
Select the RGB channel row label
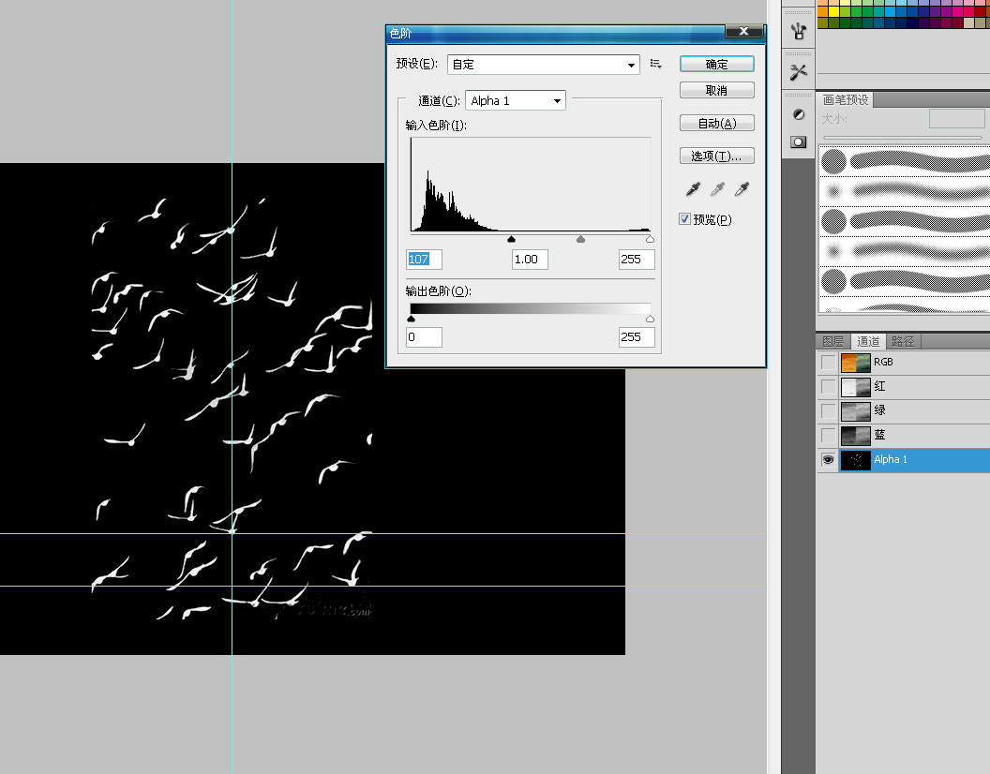(883, 363)
